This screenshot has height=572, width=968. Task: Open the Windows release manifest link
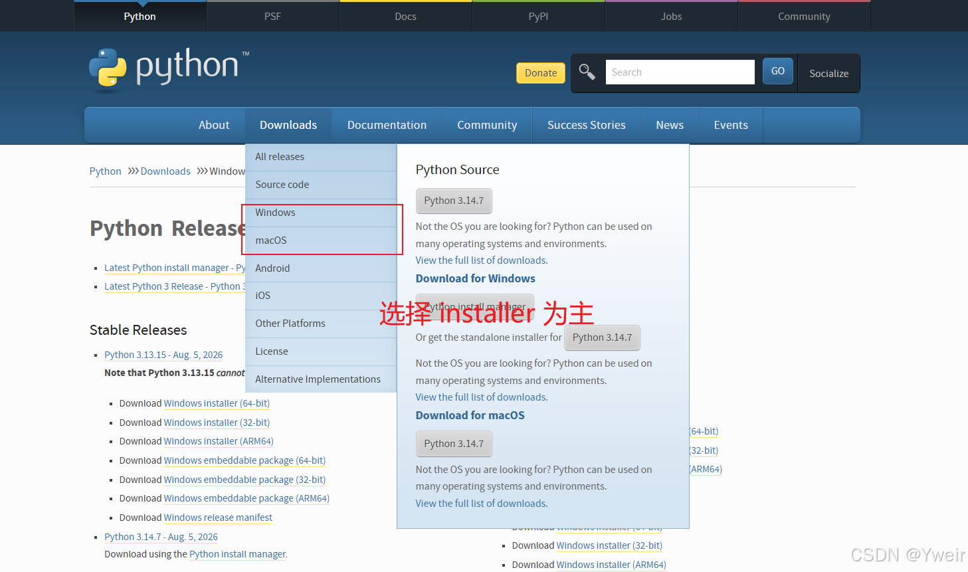[x=218, y=518]
